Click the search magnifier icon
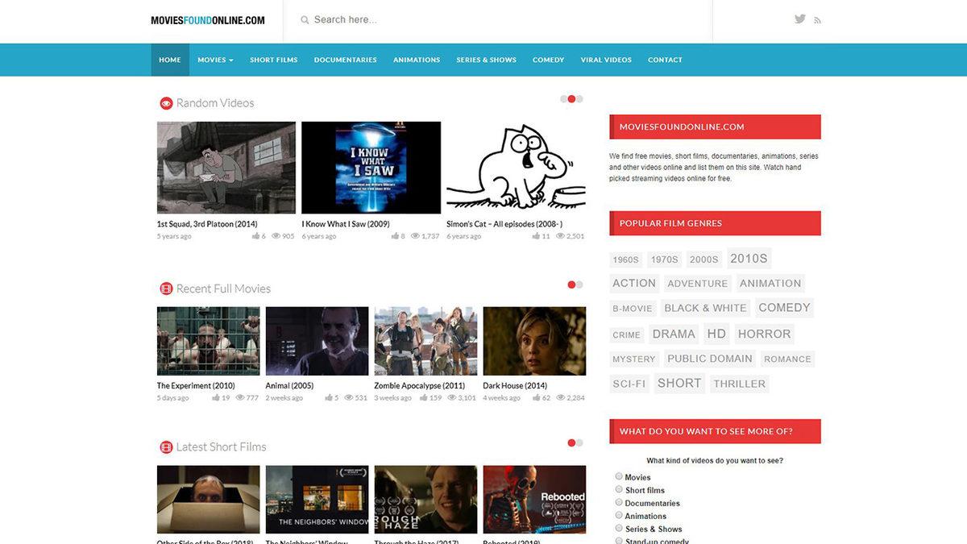The width and height of the screenshot is (967, 544). tap(304, 19)
